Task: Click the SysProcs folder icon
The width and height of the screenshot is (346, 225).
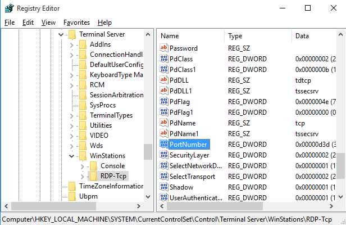Action: 83,105
